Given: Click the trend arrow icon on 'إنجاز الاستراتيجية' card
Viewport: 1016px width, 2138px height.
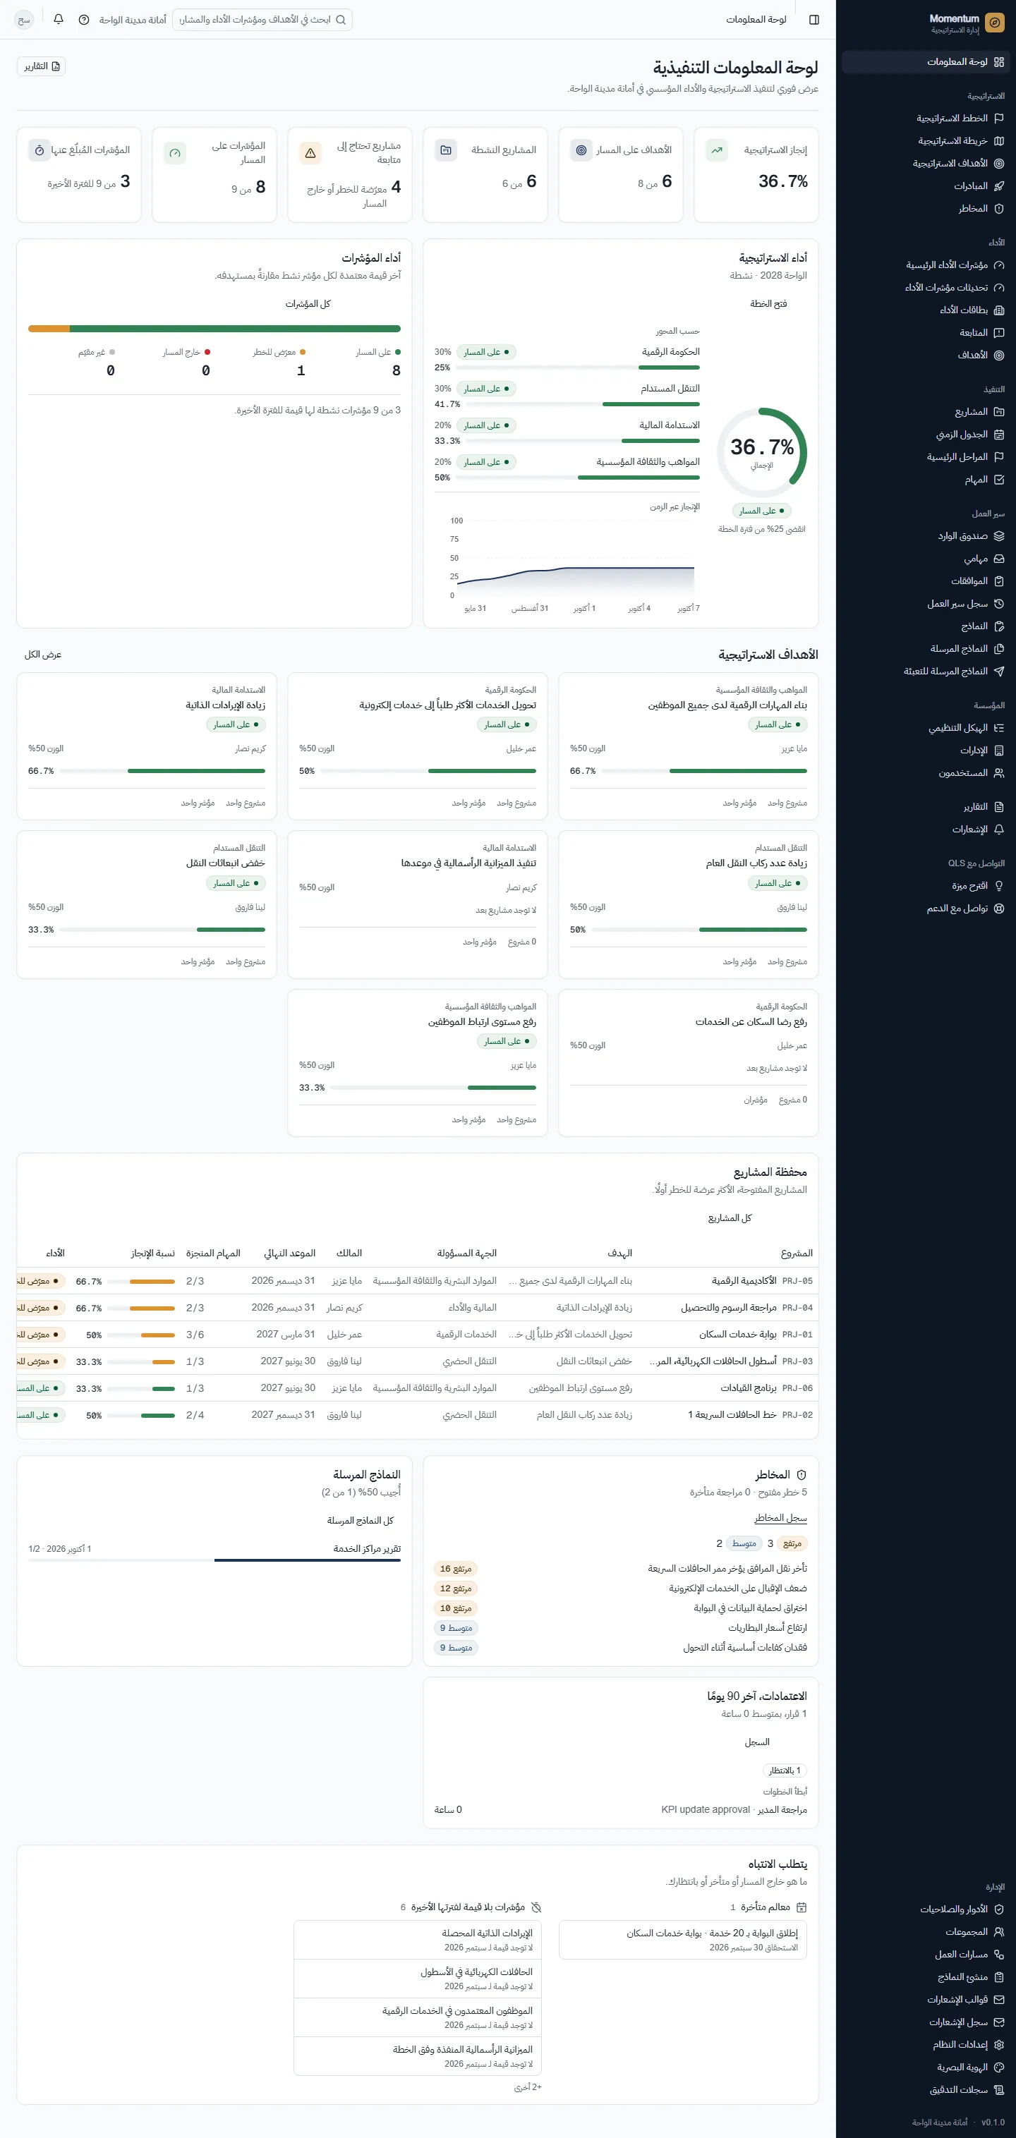Looking at the screenshot, I should [716, 150].
